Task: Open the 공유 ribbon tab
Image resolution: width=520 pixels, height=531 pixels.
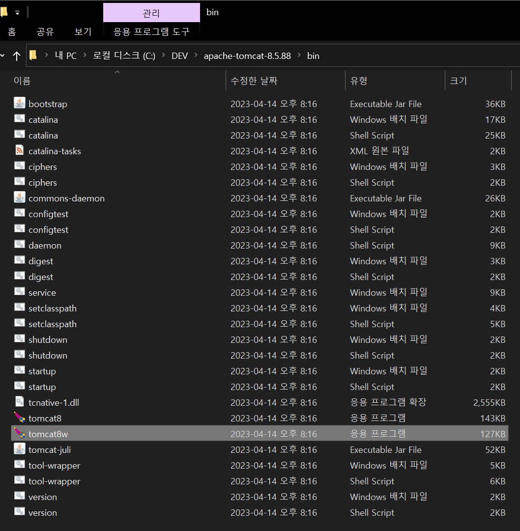Action: click(x=45, y=32)
